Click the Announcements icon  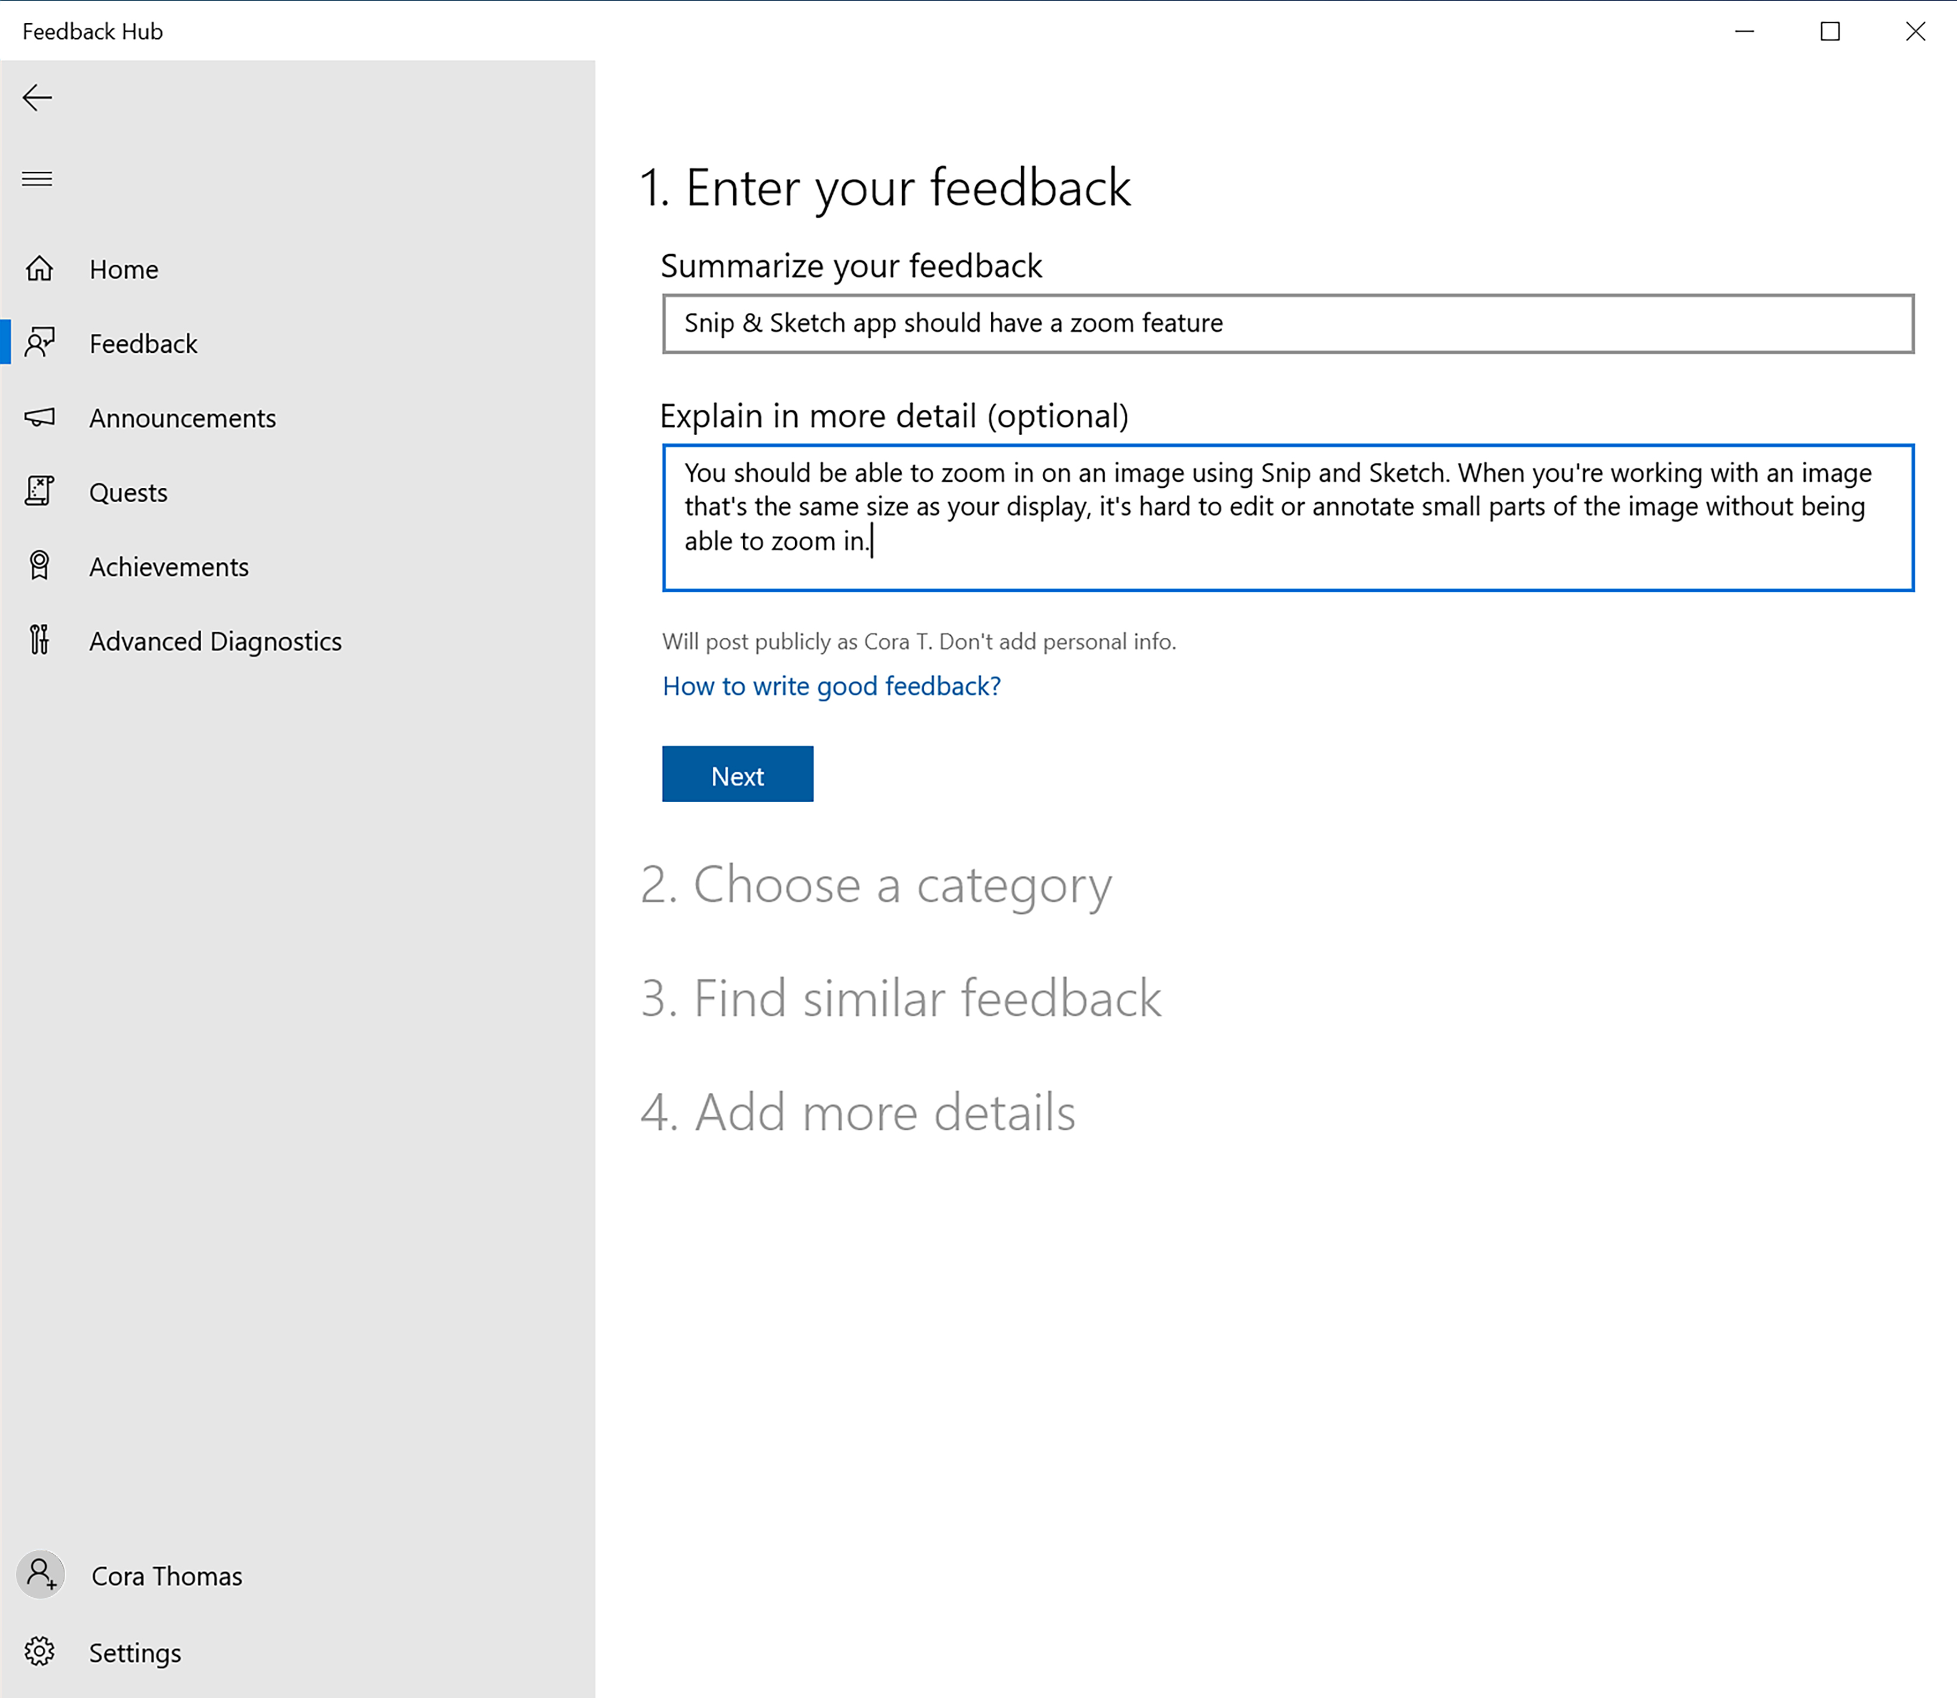[42, 418]
